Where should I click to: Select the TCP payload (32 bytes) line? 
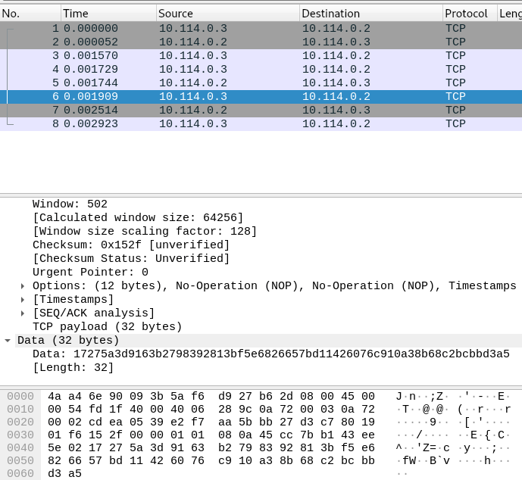coord(107,327)
